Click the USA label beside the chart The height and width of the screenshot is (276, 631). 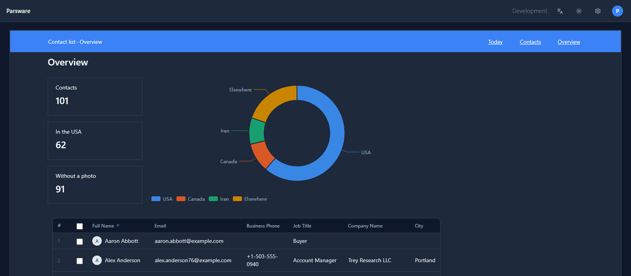pos(366,152)
